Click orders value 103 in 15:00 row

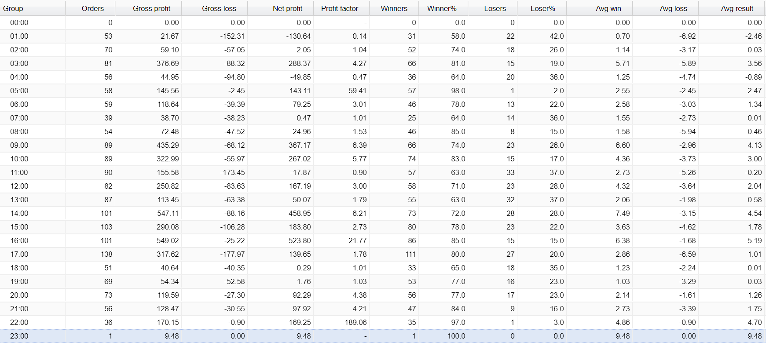[106, 227]
